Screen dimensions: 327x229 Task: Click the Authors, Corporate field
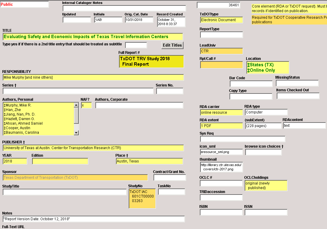(x=139, y=105)
